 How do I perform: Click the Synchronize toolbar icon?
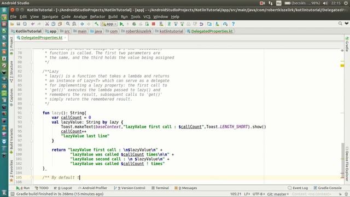(x=25, y=24)
